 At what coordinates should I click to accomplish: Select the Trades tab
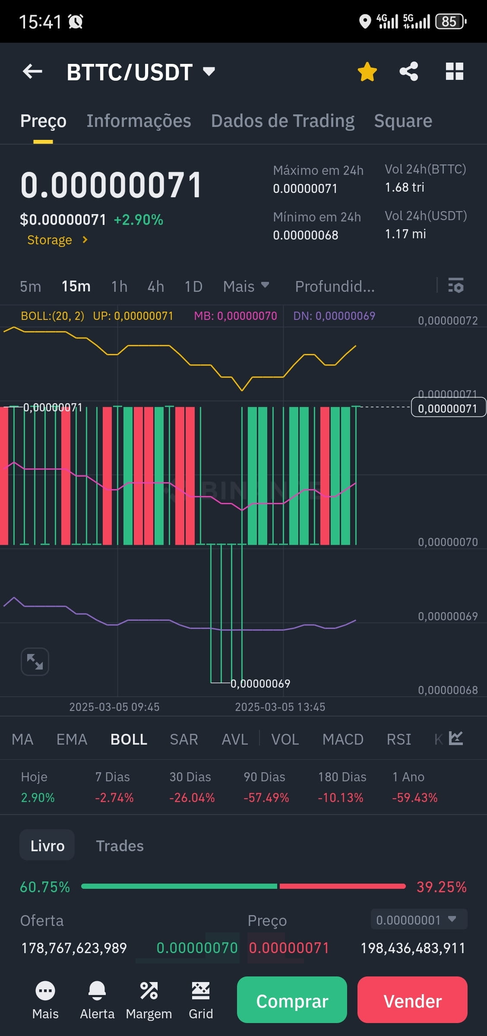point(120,845)
